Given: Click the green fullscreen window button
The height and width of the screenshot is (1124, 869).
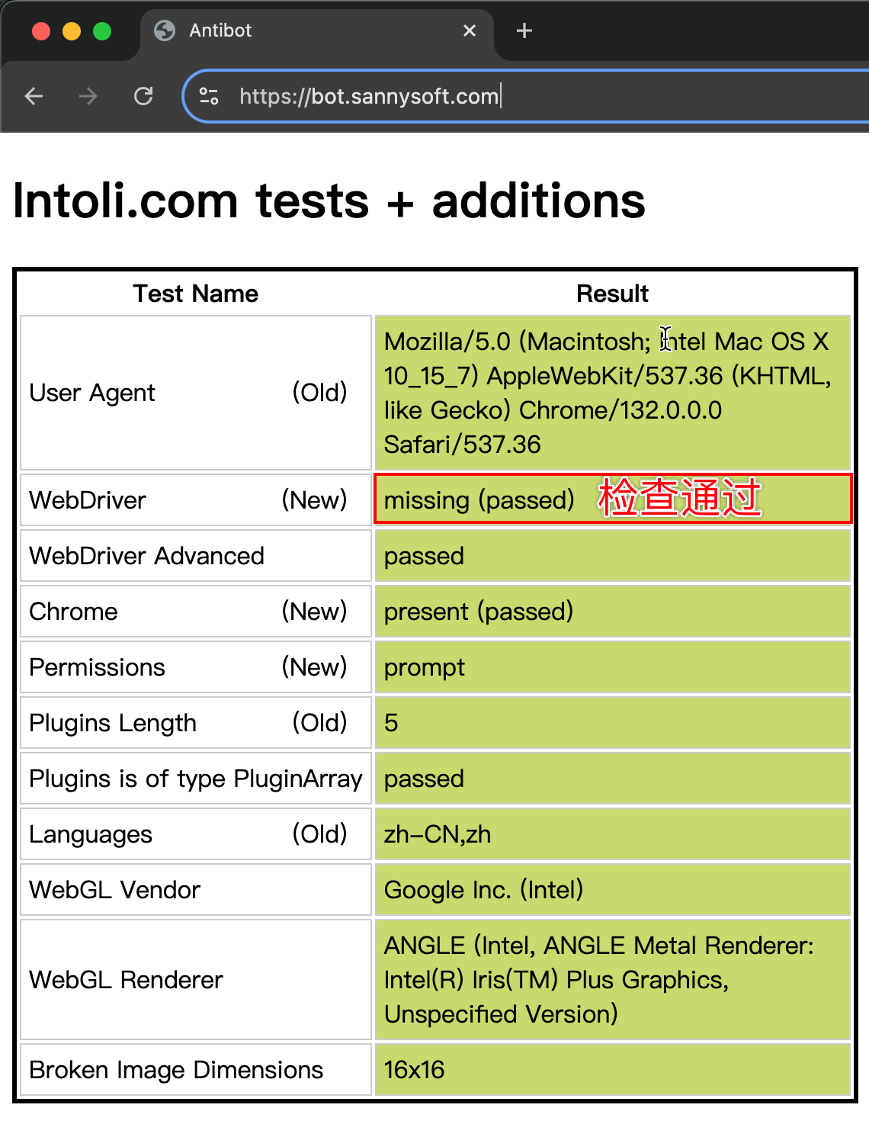Looking at the screenshot, I should click(102, 31).
